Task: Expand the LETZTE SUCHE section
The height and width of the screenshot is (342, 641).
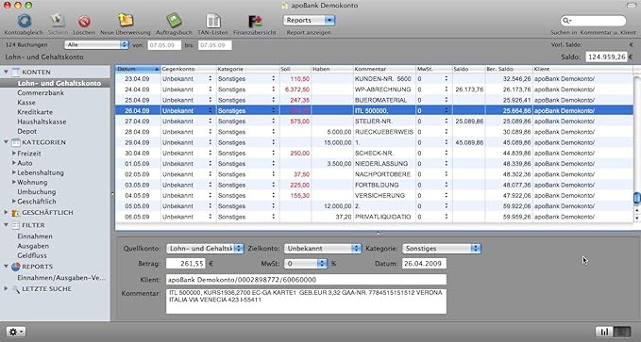Action: coord(6,288)
